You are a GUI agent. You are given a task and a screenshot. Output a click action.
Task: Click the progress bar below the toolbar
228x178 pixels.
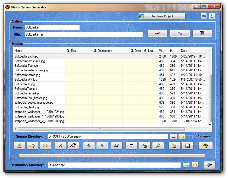[112, 155]
